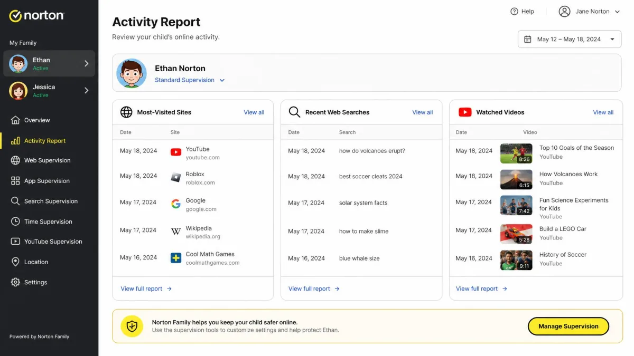View all Most-Visited Sites
634x356 pixels.
coord(254,112)
